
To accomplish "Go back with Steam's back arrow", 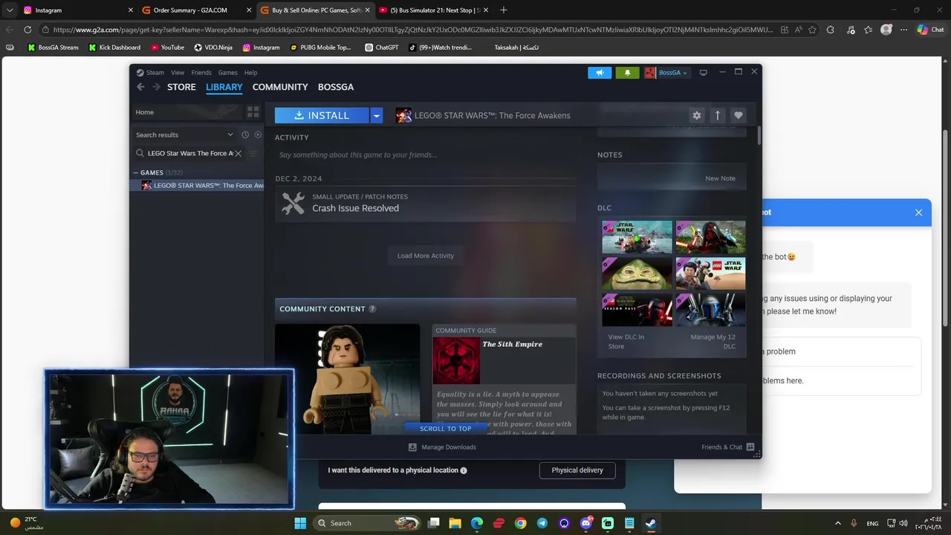I will [140, 87].
